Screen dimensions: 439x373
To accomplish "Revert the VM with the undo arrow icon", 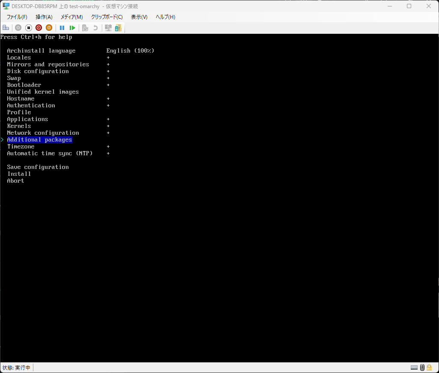I will click(95, 28).
